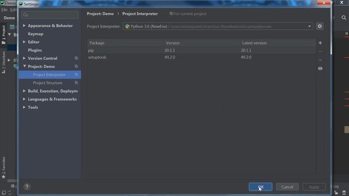Click the Settings search input field
The width and height of the screenshot is (349, 196).
point(50,15)
